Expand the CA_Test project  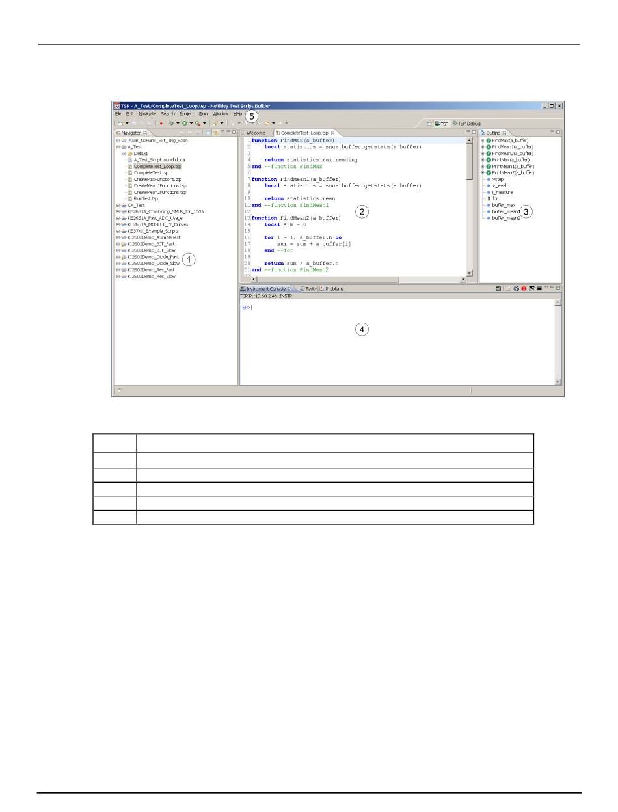coord(118,205)
